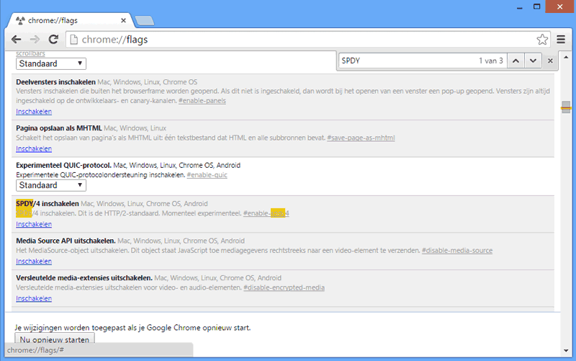This screenshot has width=576, height=361.
Task: Open the #disable-media-source anchor link
Action: pos(457,250)
